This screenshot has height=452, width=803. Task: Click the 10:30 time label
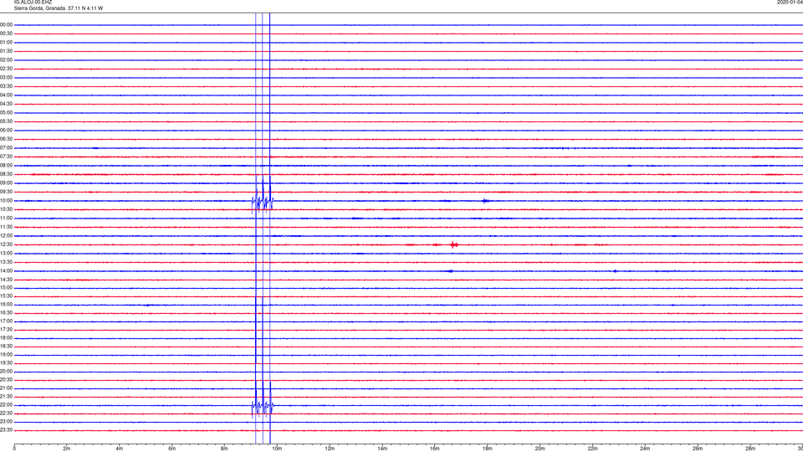[6, 209]
